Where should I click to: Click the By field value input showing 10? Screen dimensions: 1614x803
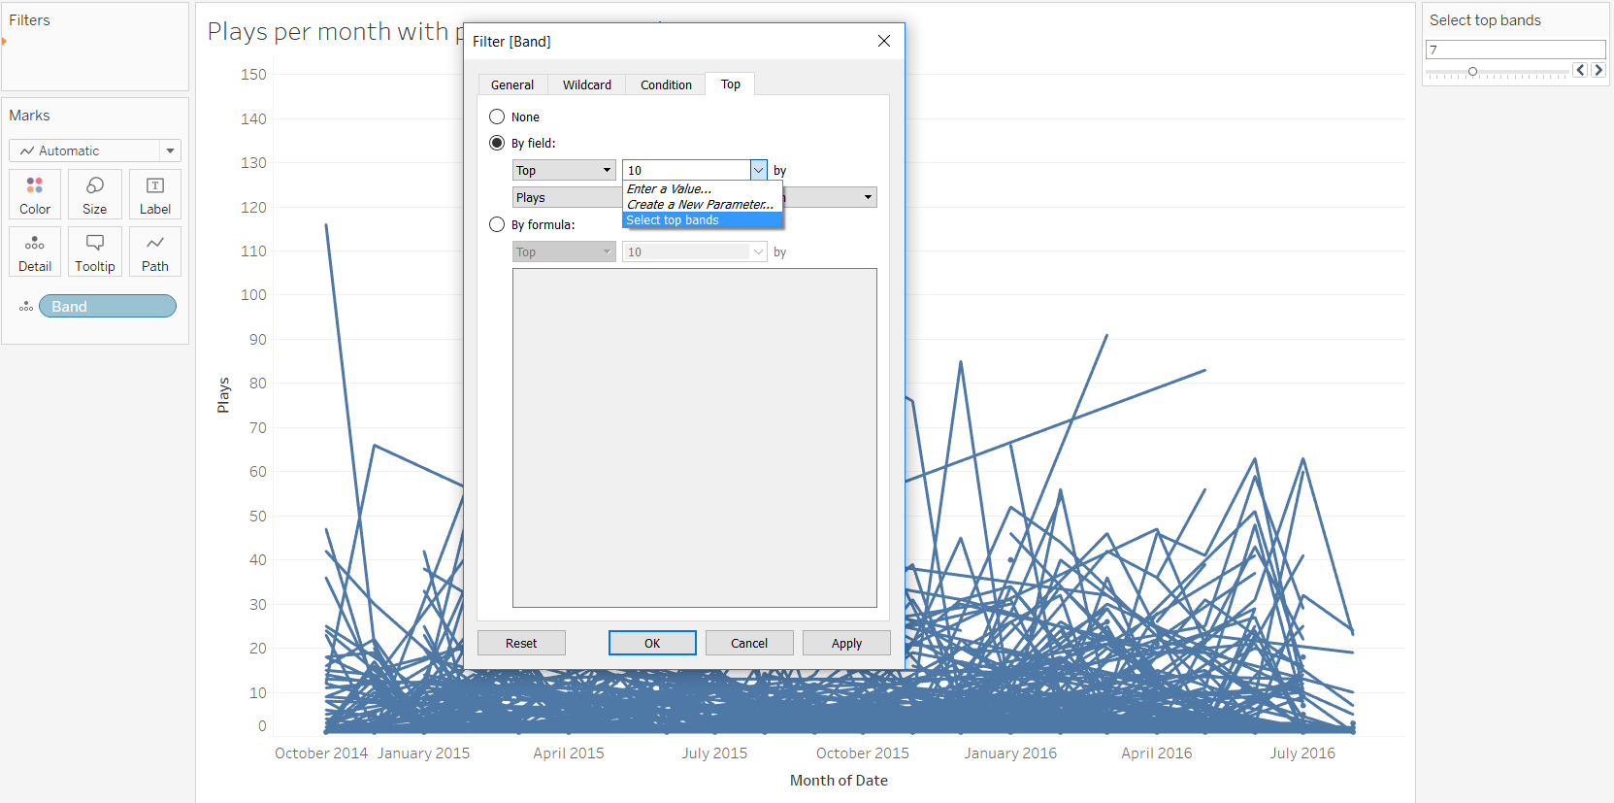[686, 170]
